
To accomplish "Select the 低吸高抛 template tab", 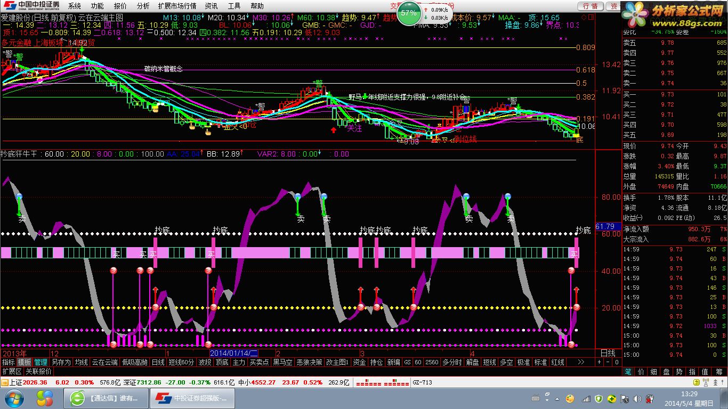I will [x=134, y=362].
